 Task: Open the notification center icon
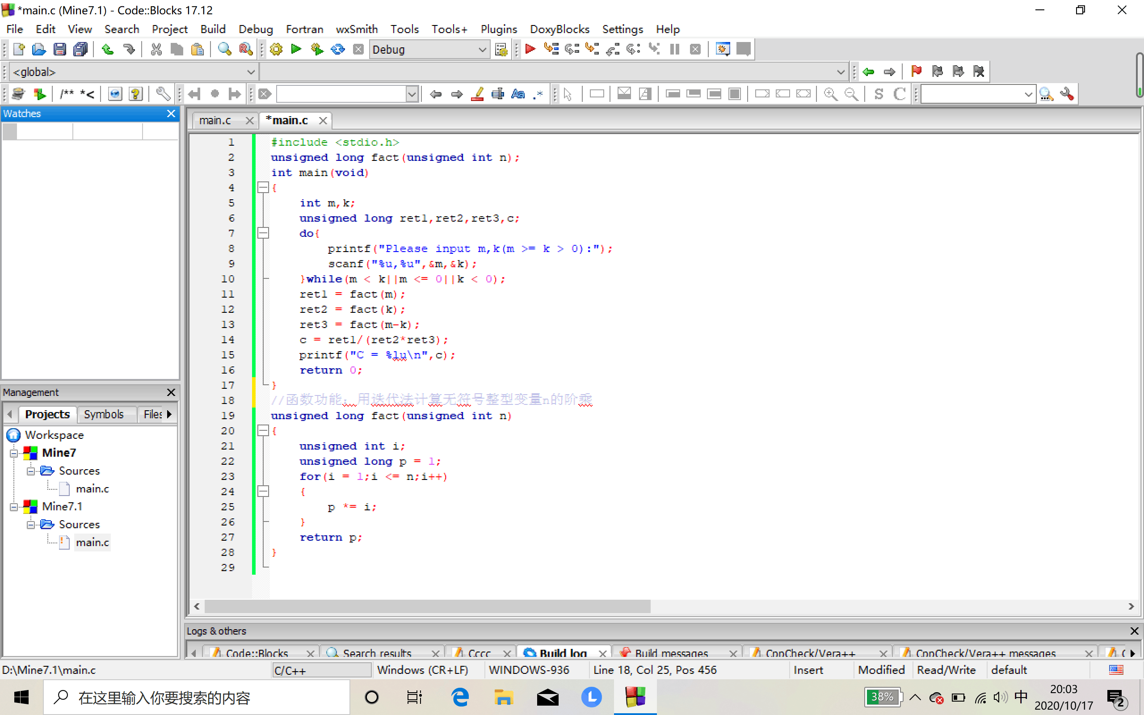1117,698
